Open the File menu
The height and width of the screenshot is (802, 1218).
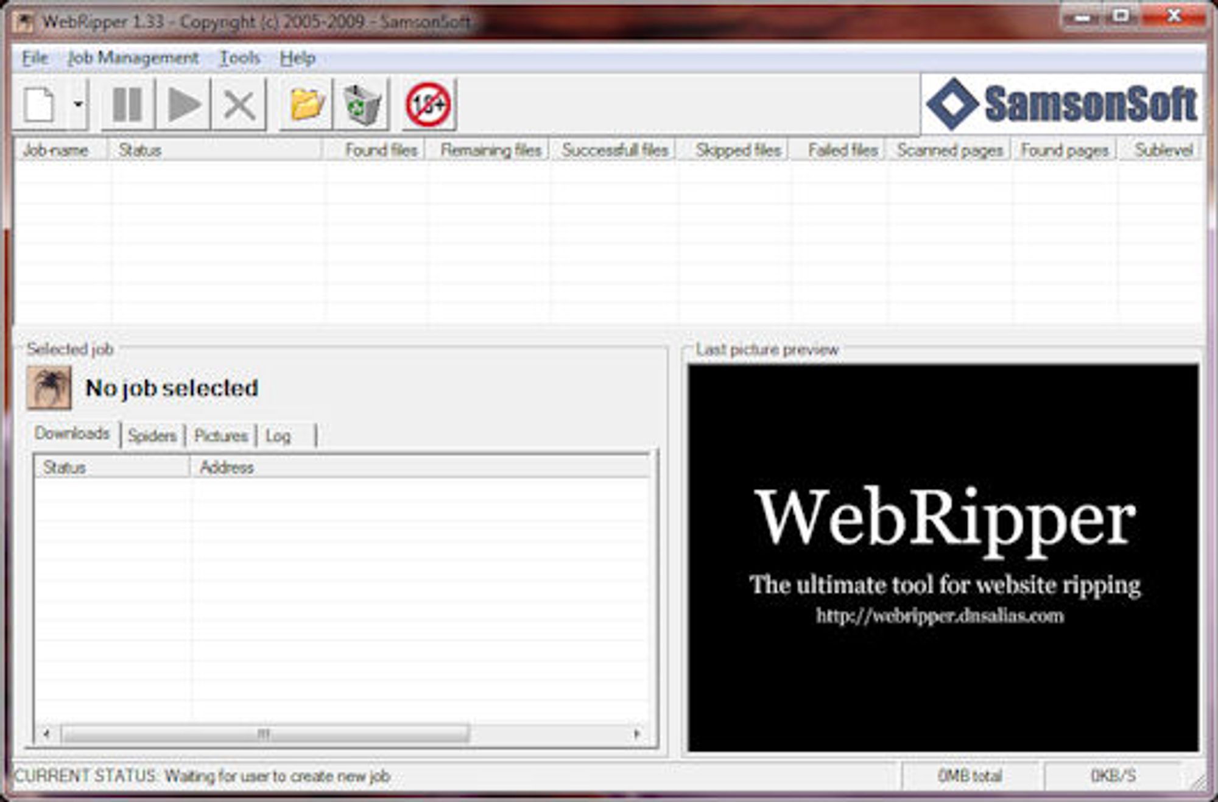tap(35, 58)
